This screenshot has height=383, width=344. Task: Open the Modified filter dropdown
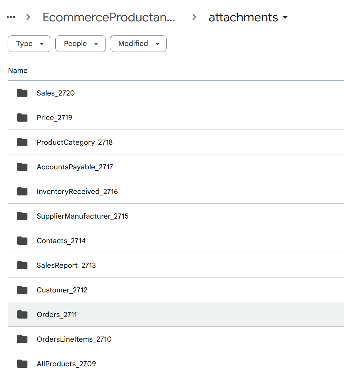pos(138,44)
